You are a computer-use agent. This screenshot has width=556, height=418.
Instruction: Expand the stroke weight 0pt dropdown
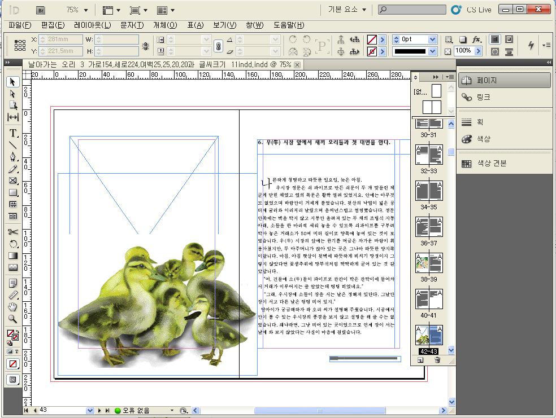(x=433, y=39)
